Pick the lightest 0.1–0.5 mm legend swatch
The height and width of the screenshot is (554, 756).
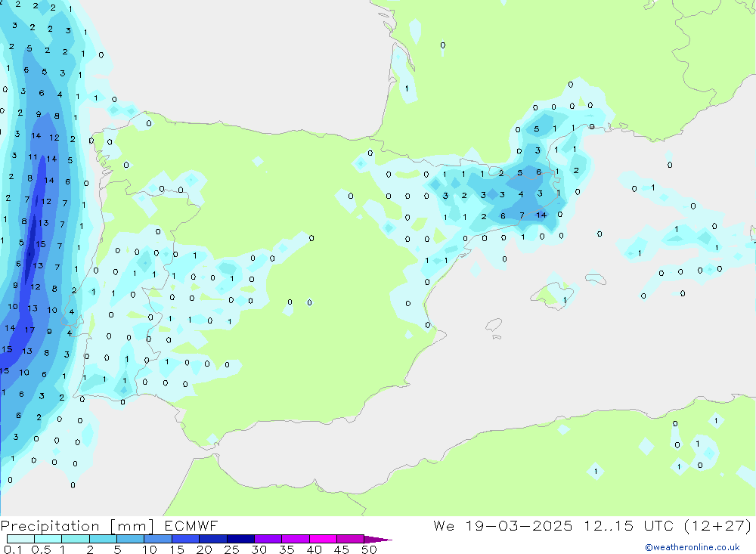20,540
